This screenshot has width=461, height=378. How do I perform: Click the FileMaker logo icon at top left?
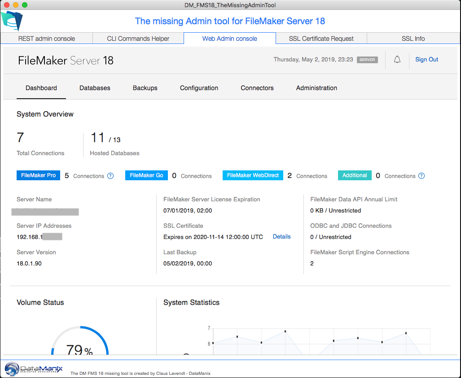(12, 21)
